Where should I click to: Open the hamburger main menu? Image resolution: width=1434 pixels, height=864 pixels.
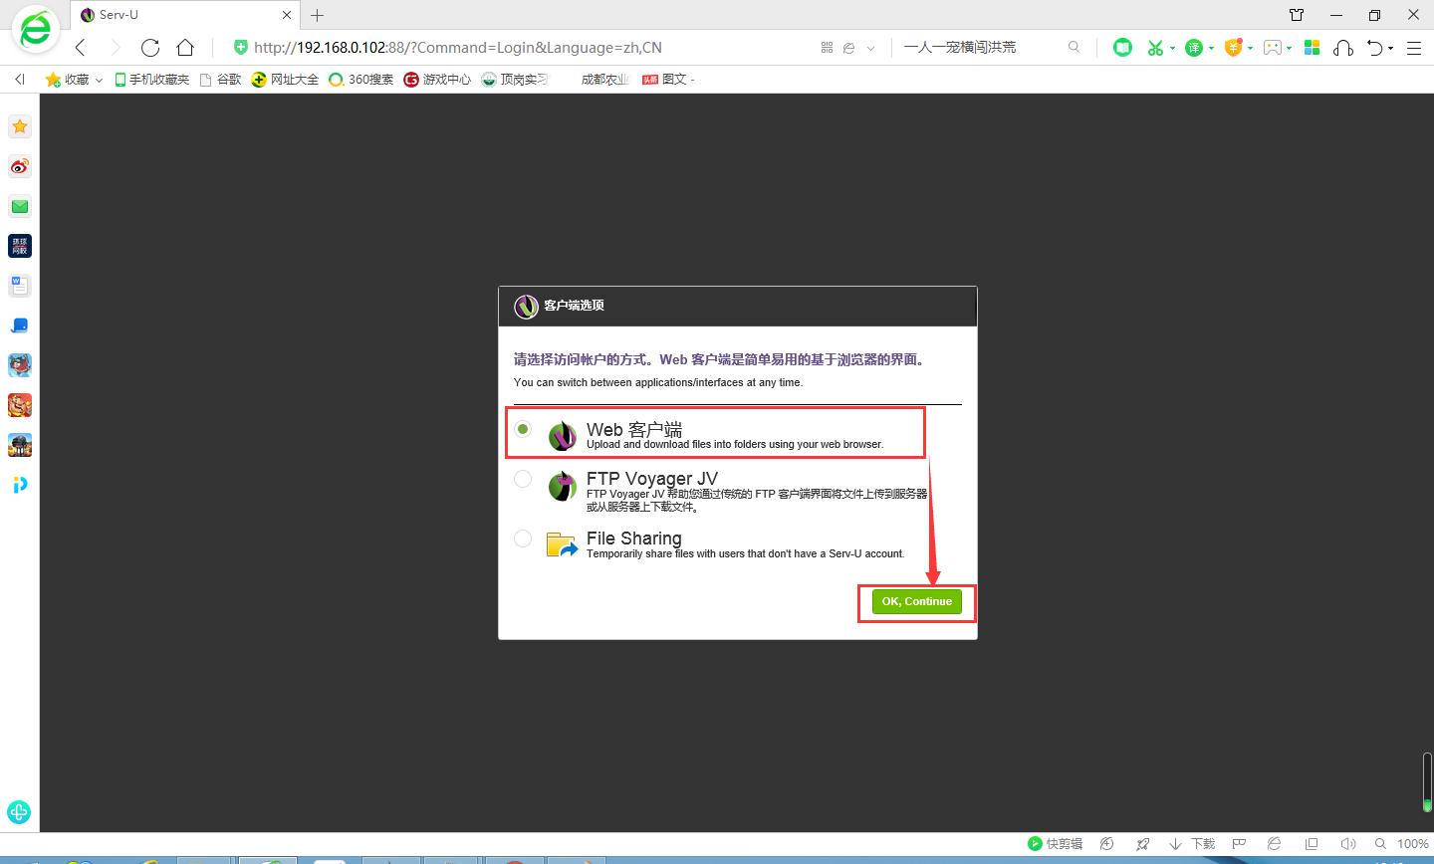coord(1414,47)
